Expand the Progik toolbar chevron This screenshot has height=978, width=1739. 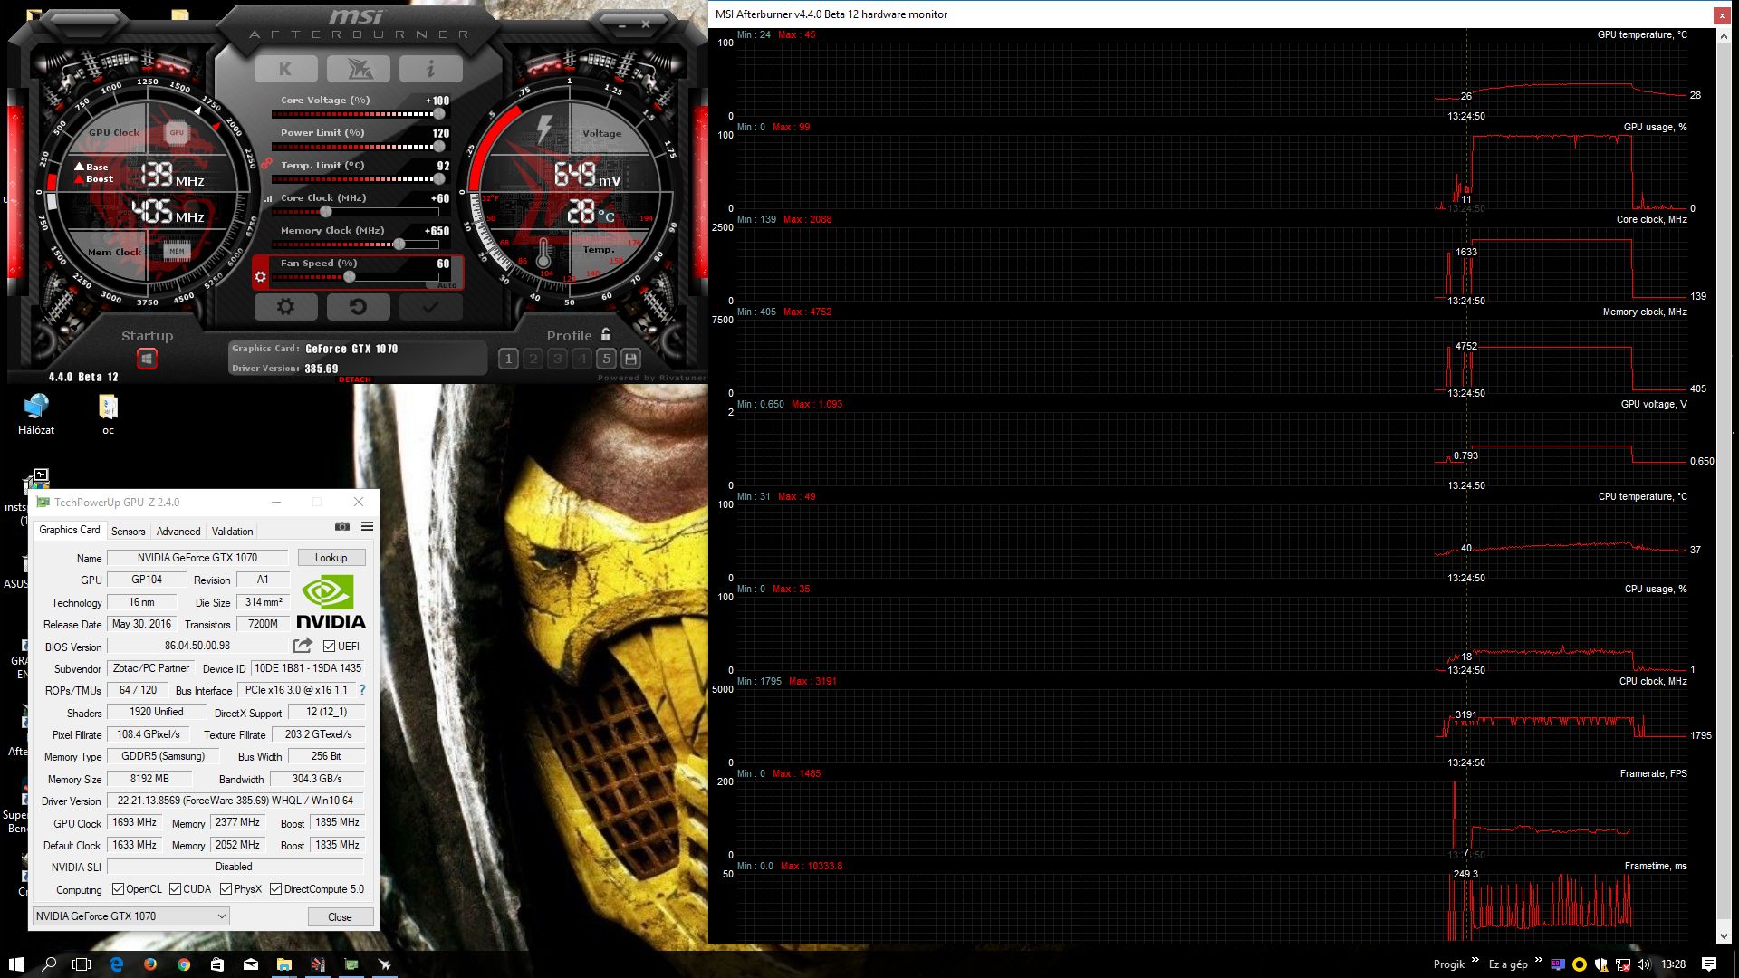point(1475,960)
